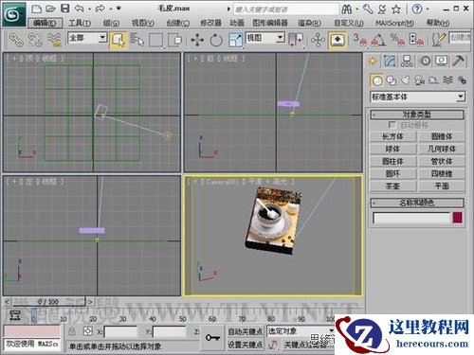The width and height of the screenshot is (474, 355).
Task: Click the Unlink Selection icon
Action: [35, 40]
